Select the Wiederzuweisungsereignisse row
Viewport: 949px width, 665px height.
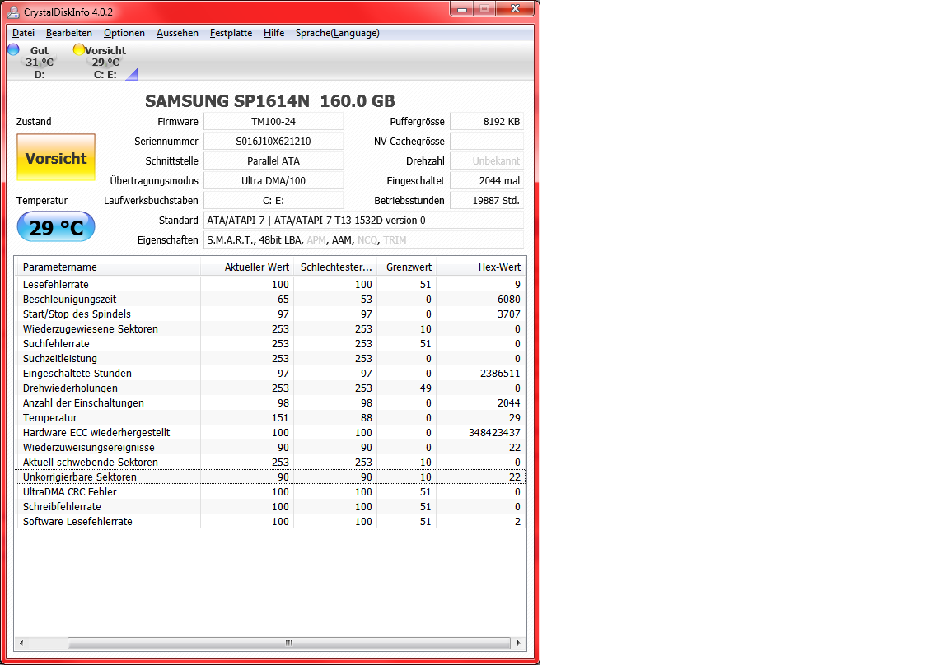click(x=270, y=448)
